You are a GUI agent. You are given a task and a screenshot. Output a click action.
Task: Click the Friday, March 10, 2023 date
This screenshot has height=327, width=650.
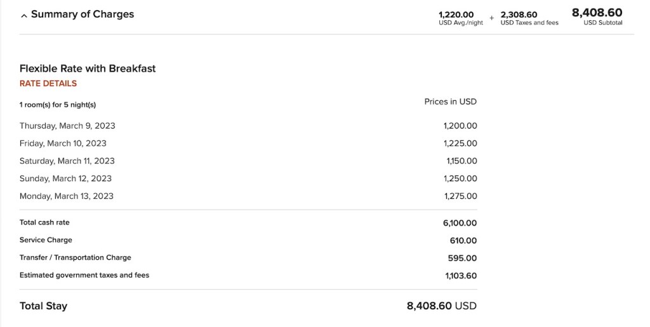click(x=63, y=143)
